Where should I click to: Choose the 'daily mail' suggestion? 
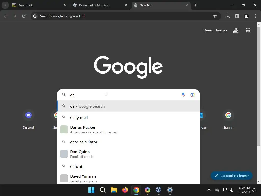(128, 117)
